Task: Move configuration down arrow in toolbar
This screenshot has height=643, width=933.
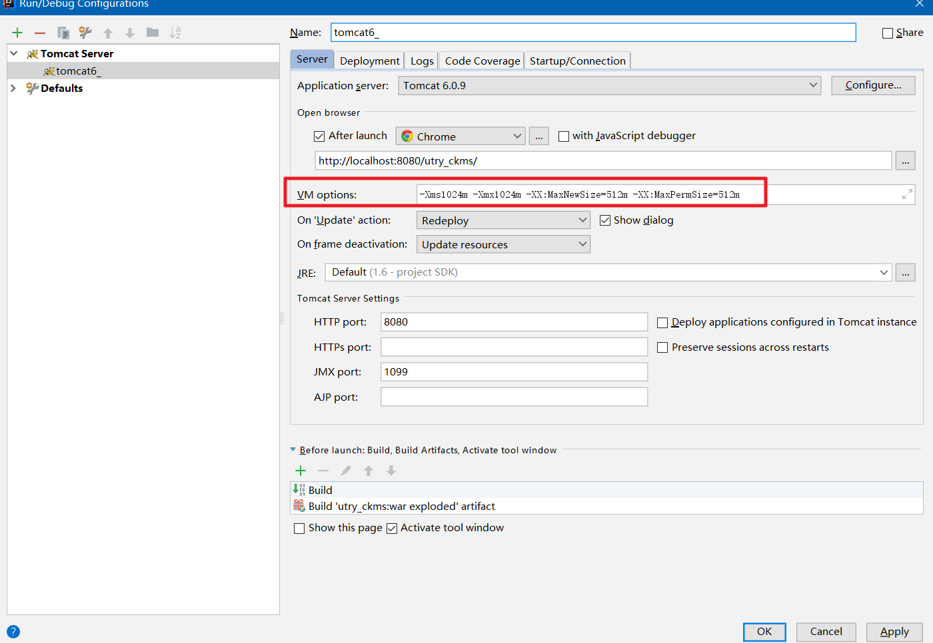Action: click(x=130, y=33)
